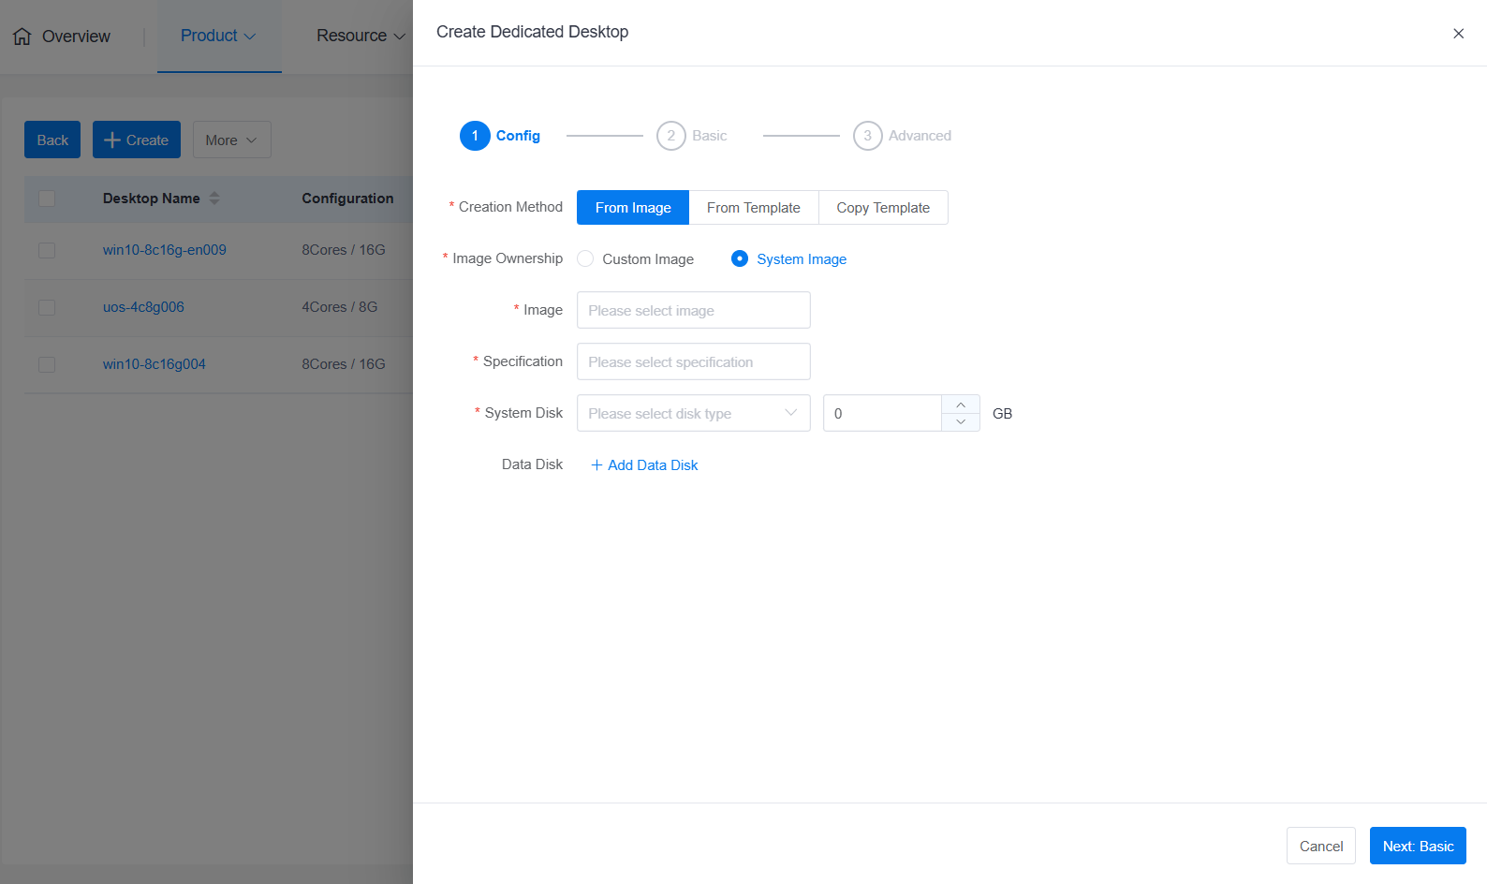The height and width of the screenshot is (884, 1487).
Task: Click step 3 Advanced circle indicator
Action: click(x=867, y=136)
